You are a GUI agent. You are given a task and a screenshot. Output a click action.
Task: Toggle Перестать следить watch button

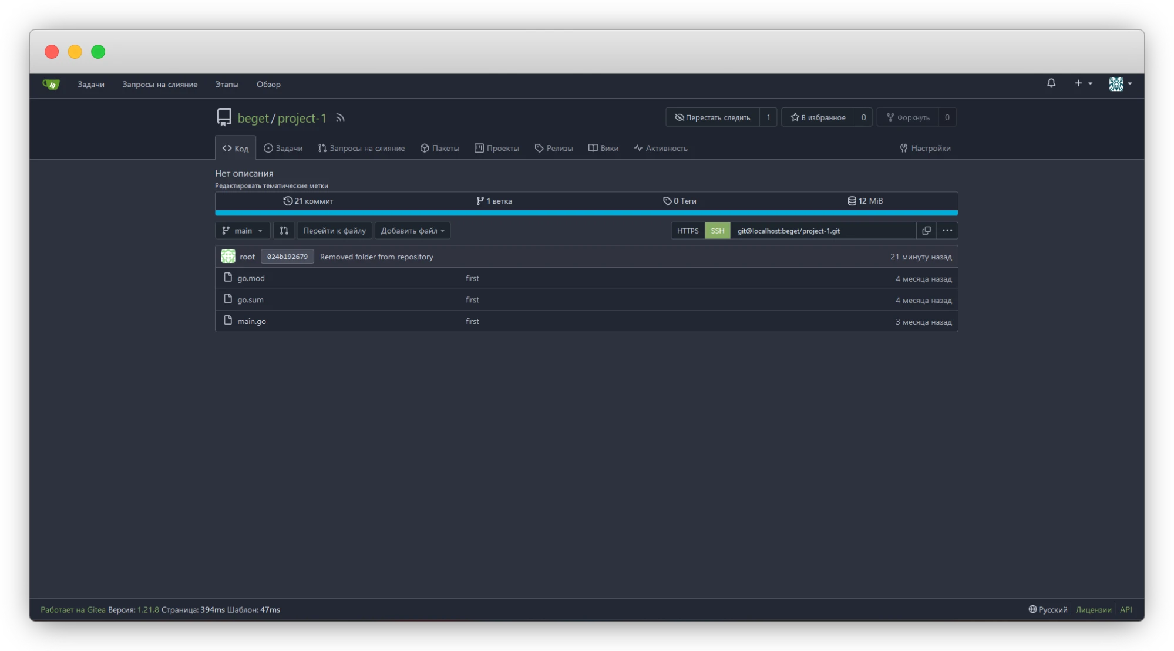pyautogui.click(x=712, y=117)
